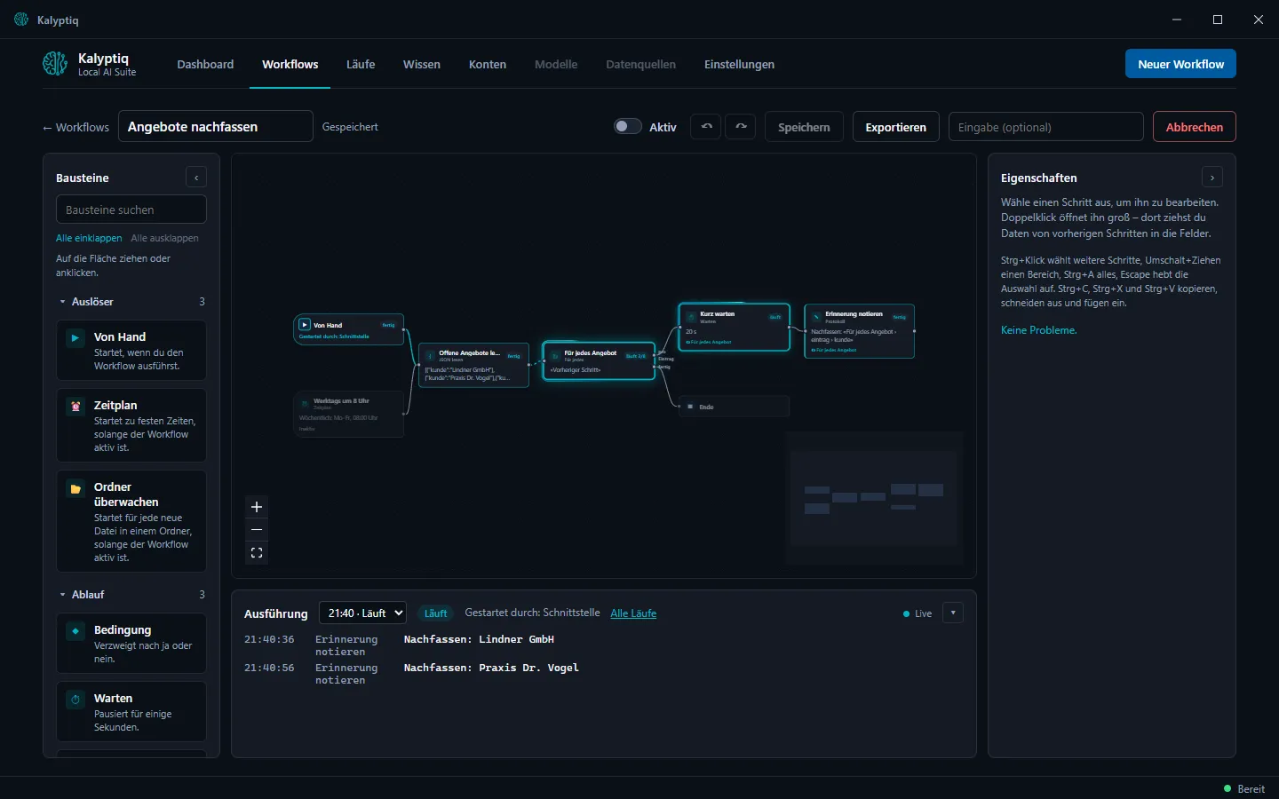This screenshot has width=1279, height=799.
Task: Add the Von Hand trigger block
Action: tap(131, 351)
